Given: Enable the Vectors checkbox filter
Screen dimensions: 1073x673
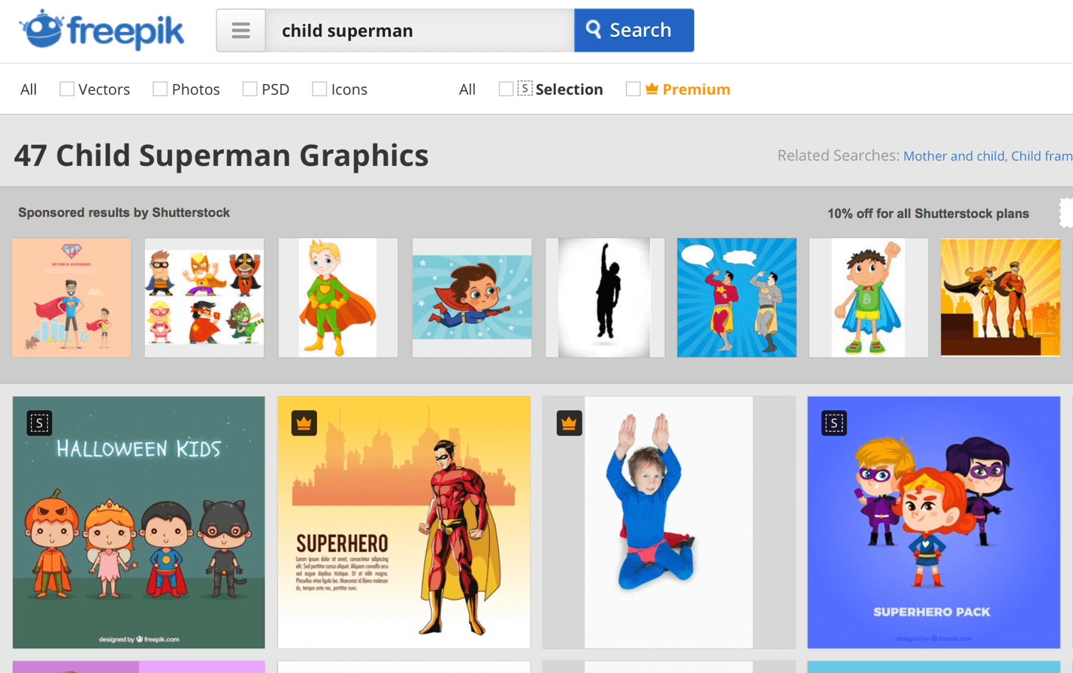Looking at the screenshot, I should [x=67, y=89].
